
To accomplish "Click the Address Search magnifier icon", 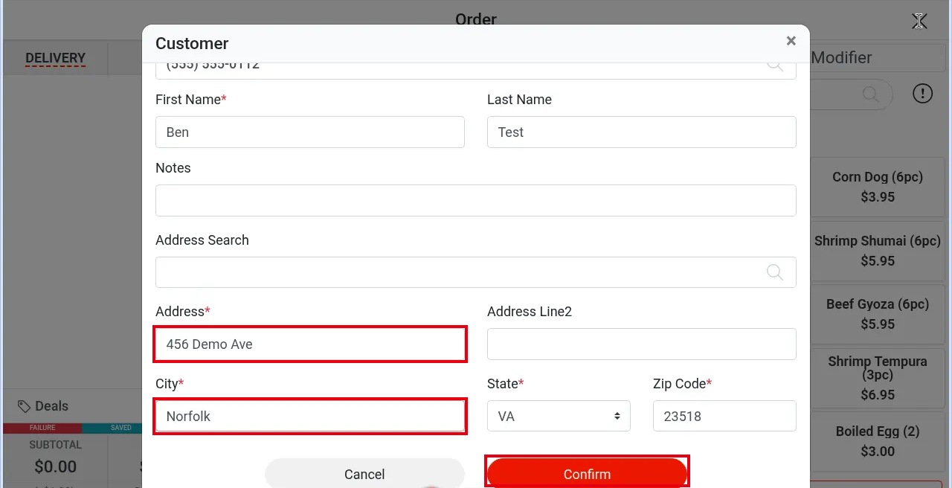I will (775, 272).
